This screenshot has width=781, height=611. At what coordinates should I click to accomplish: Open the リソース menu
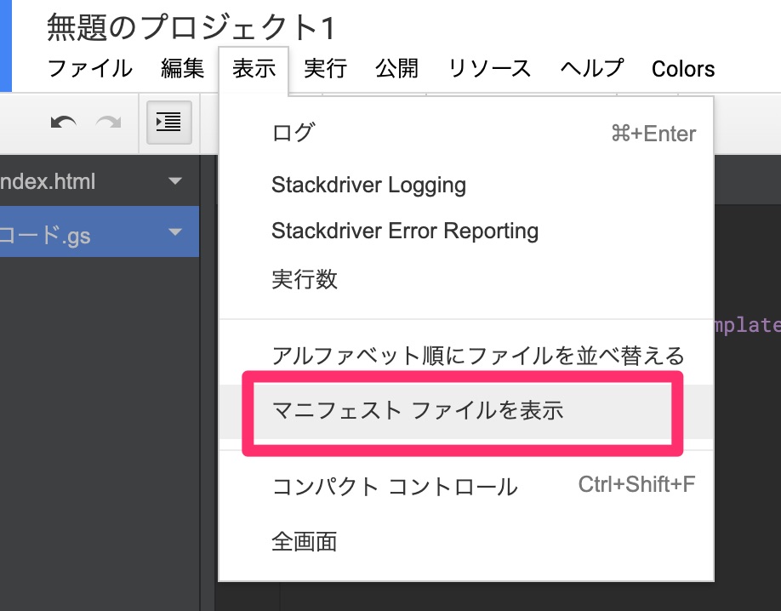[489, 69]
